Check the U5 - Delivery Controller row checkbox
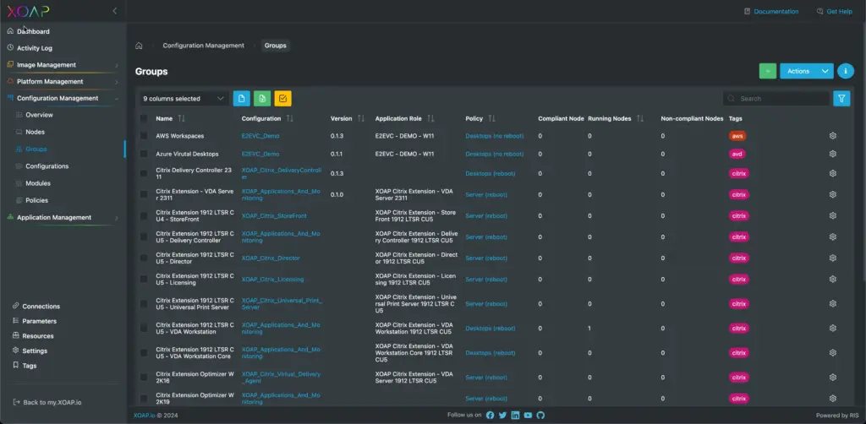Image resolution: width=866 pixels, height=424 pixels. pyautogui.click(x=144, y=237)
